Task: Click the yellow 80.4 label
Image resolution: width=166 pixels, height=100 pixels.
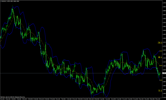Action: pyautogui.click(x=160, y=57)
